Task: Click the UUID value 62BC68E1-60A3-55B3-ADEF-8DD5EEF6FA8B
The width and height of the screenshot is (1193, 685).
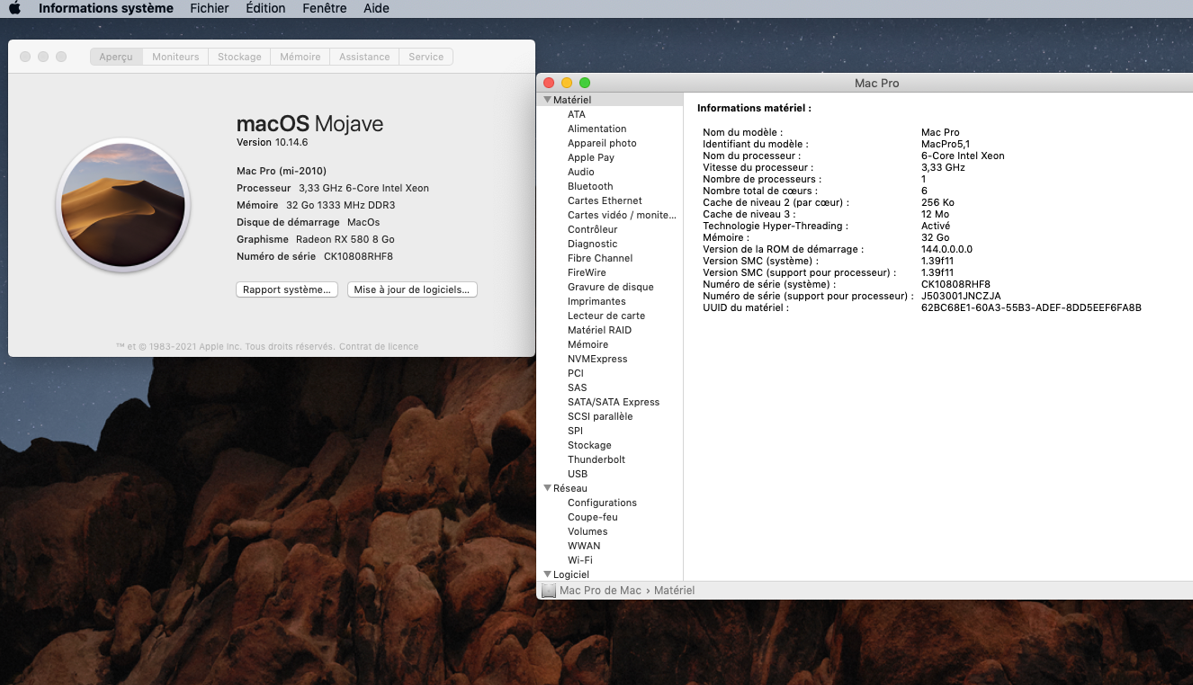Action: (1031, 307)
